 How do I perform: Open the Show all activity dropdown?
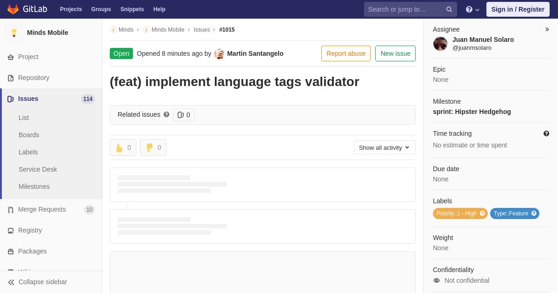[385, 147]
